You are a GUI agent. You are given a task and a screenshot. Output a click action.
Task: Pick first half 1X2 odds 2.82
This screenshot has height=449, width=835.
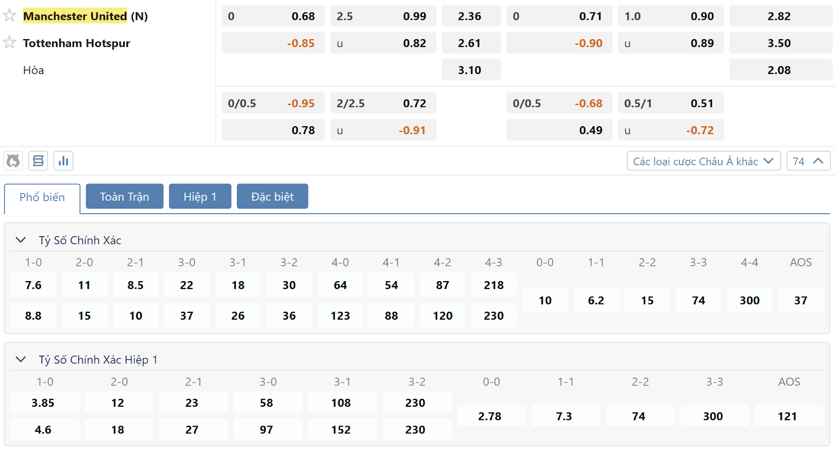(781, 16)
